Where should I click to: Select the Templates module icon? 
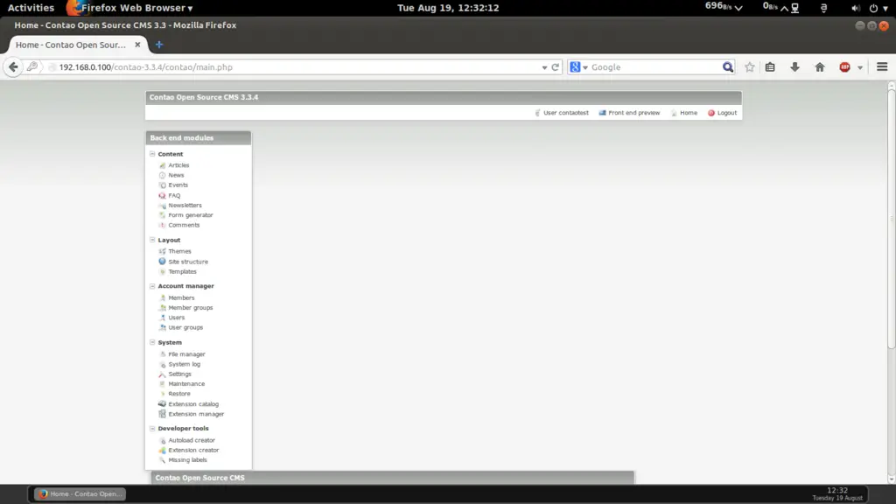[162, 272]
